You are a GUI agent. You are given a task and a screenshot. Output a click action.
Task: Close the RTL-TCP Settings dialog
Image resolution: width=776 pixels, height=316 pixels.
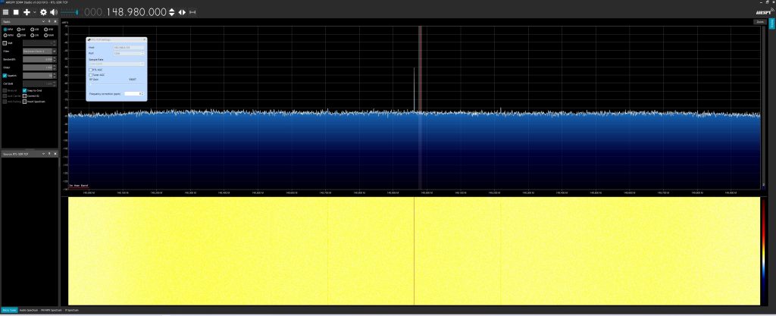(144, 39)
